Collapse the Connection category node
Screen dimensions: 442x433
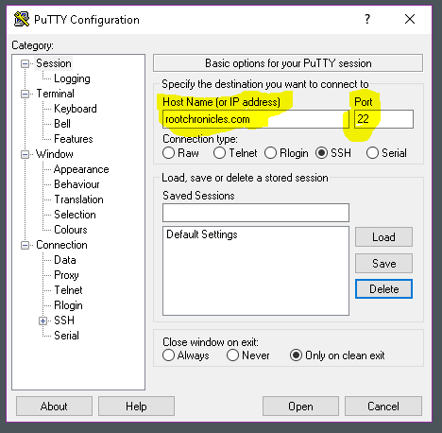tap(25, 245)
